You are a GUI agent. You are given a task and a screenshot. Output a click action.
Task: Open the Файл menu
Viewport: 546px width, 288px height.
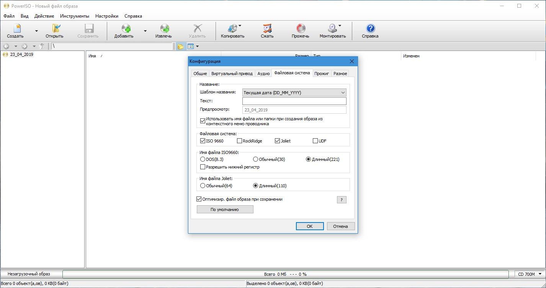coord(9,16)
